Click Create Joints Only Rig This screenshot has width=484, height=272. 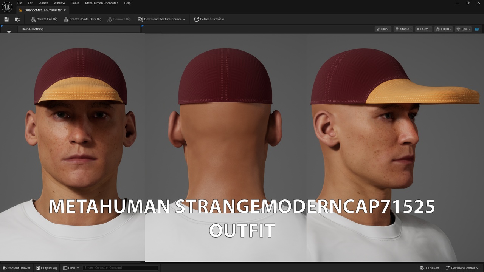pos(83,19)
